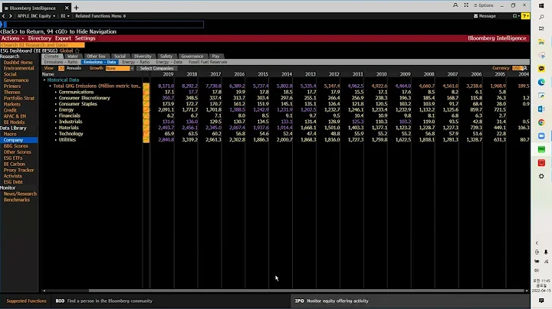Expand the Consumer Discretionary sector row
This screenshot has width=552, height=309.
pos(56,98)
